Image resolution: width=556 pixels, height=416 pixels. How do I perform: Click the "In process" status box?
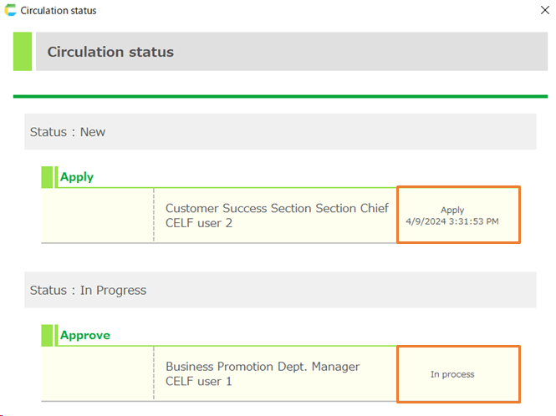tap(458, 374)
